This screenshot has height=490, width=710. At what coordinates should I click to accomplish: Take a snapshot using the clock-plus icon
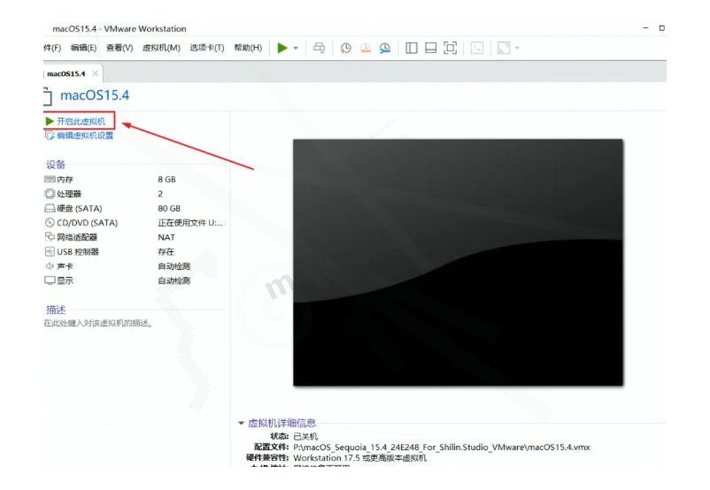point(346,48)
